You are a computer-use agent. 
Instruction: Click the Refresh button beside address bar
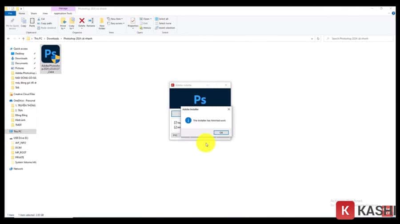(318, 39)
